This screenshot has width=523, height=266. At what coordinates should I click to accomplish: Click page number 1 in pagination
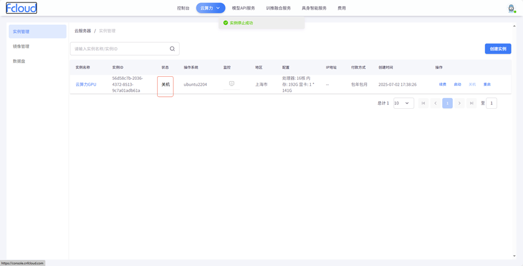click(447, 103)
